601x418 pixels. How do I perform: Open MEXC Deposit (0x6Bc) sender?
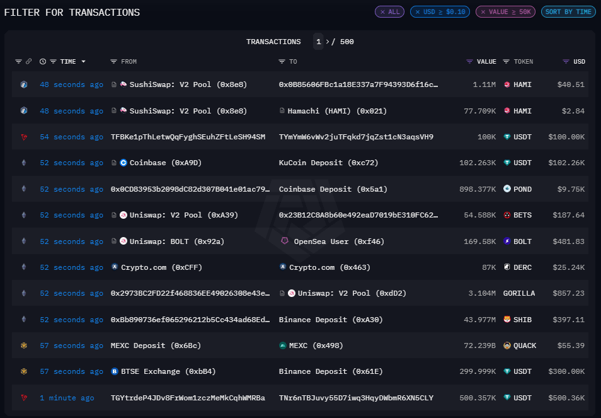coord(156,345)
